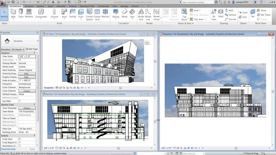Select the By Face opening tool
Image resolution: width=276 pixels, height=155 pixels.
(x=214, y=15)
